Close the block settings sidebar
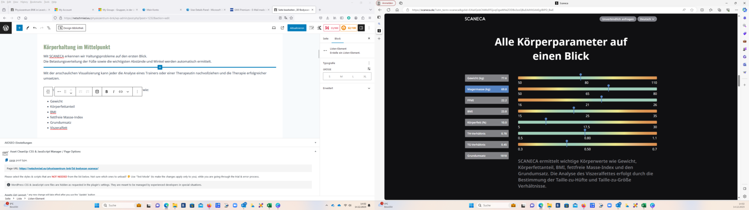Screen dimensions: 749x210 369,38
